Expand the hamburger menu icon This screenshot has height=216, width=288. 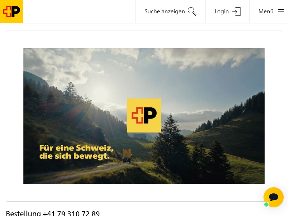click(x=281, y=12)
